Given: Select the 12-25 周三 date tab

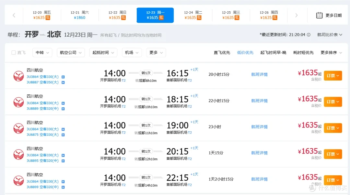Looking at the screenshot, I should [231, 15].
